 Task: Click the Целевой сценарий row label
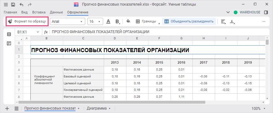pyautogui.click(x=83, y=83)
